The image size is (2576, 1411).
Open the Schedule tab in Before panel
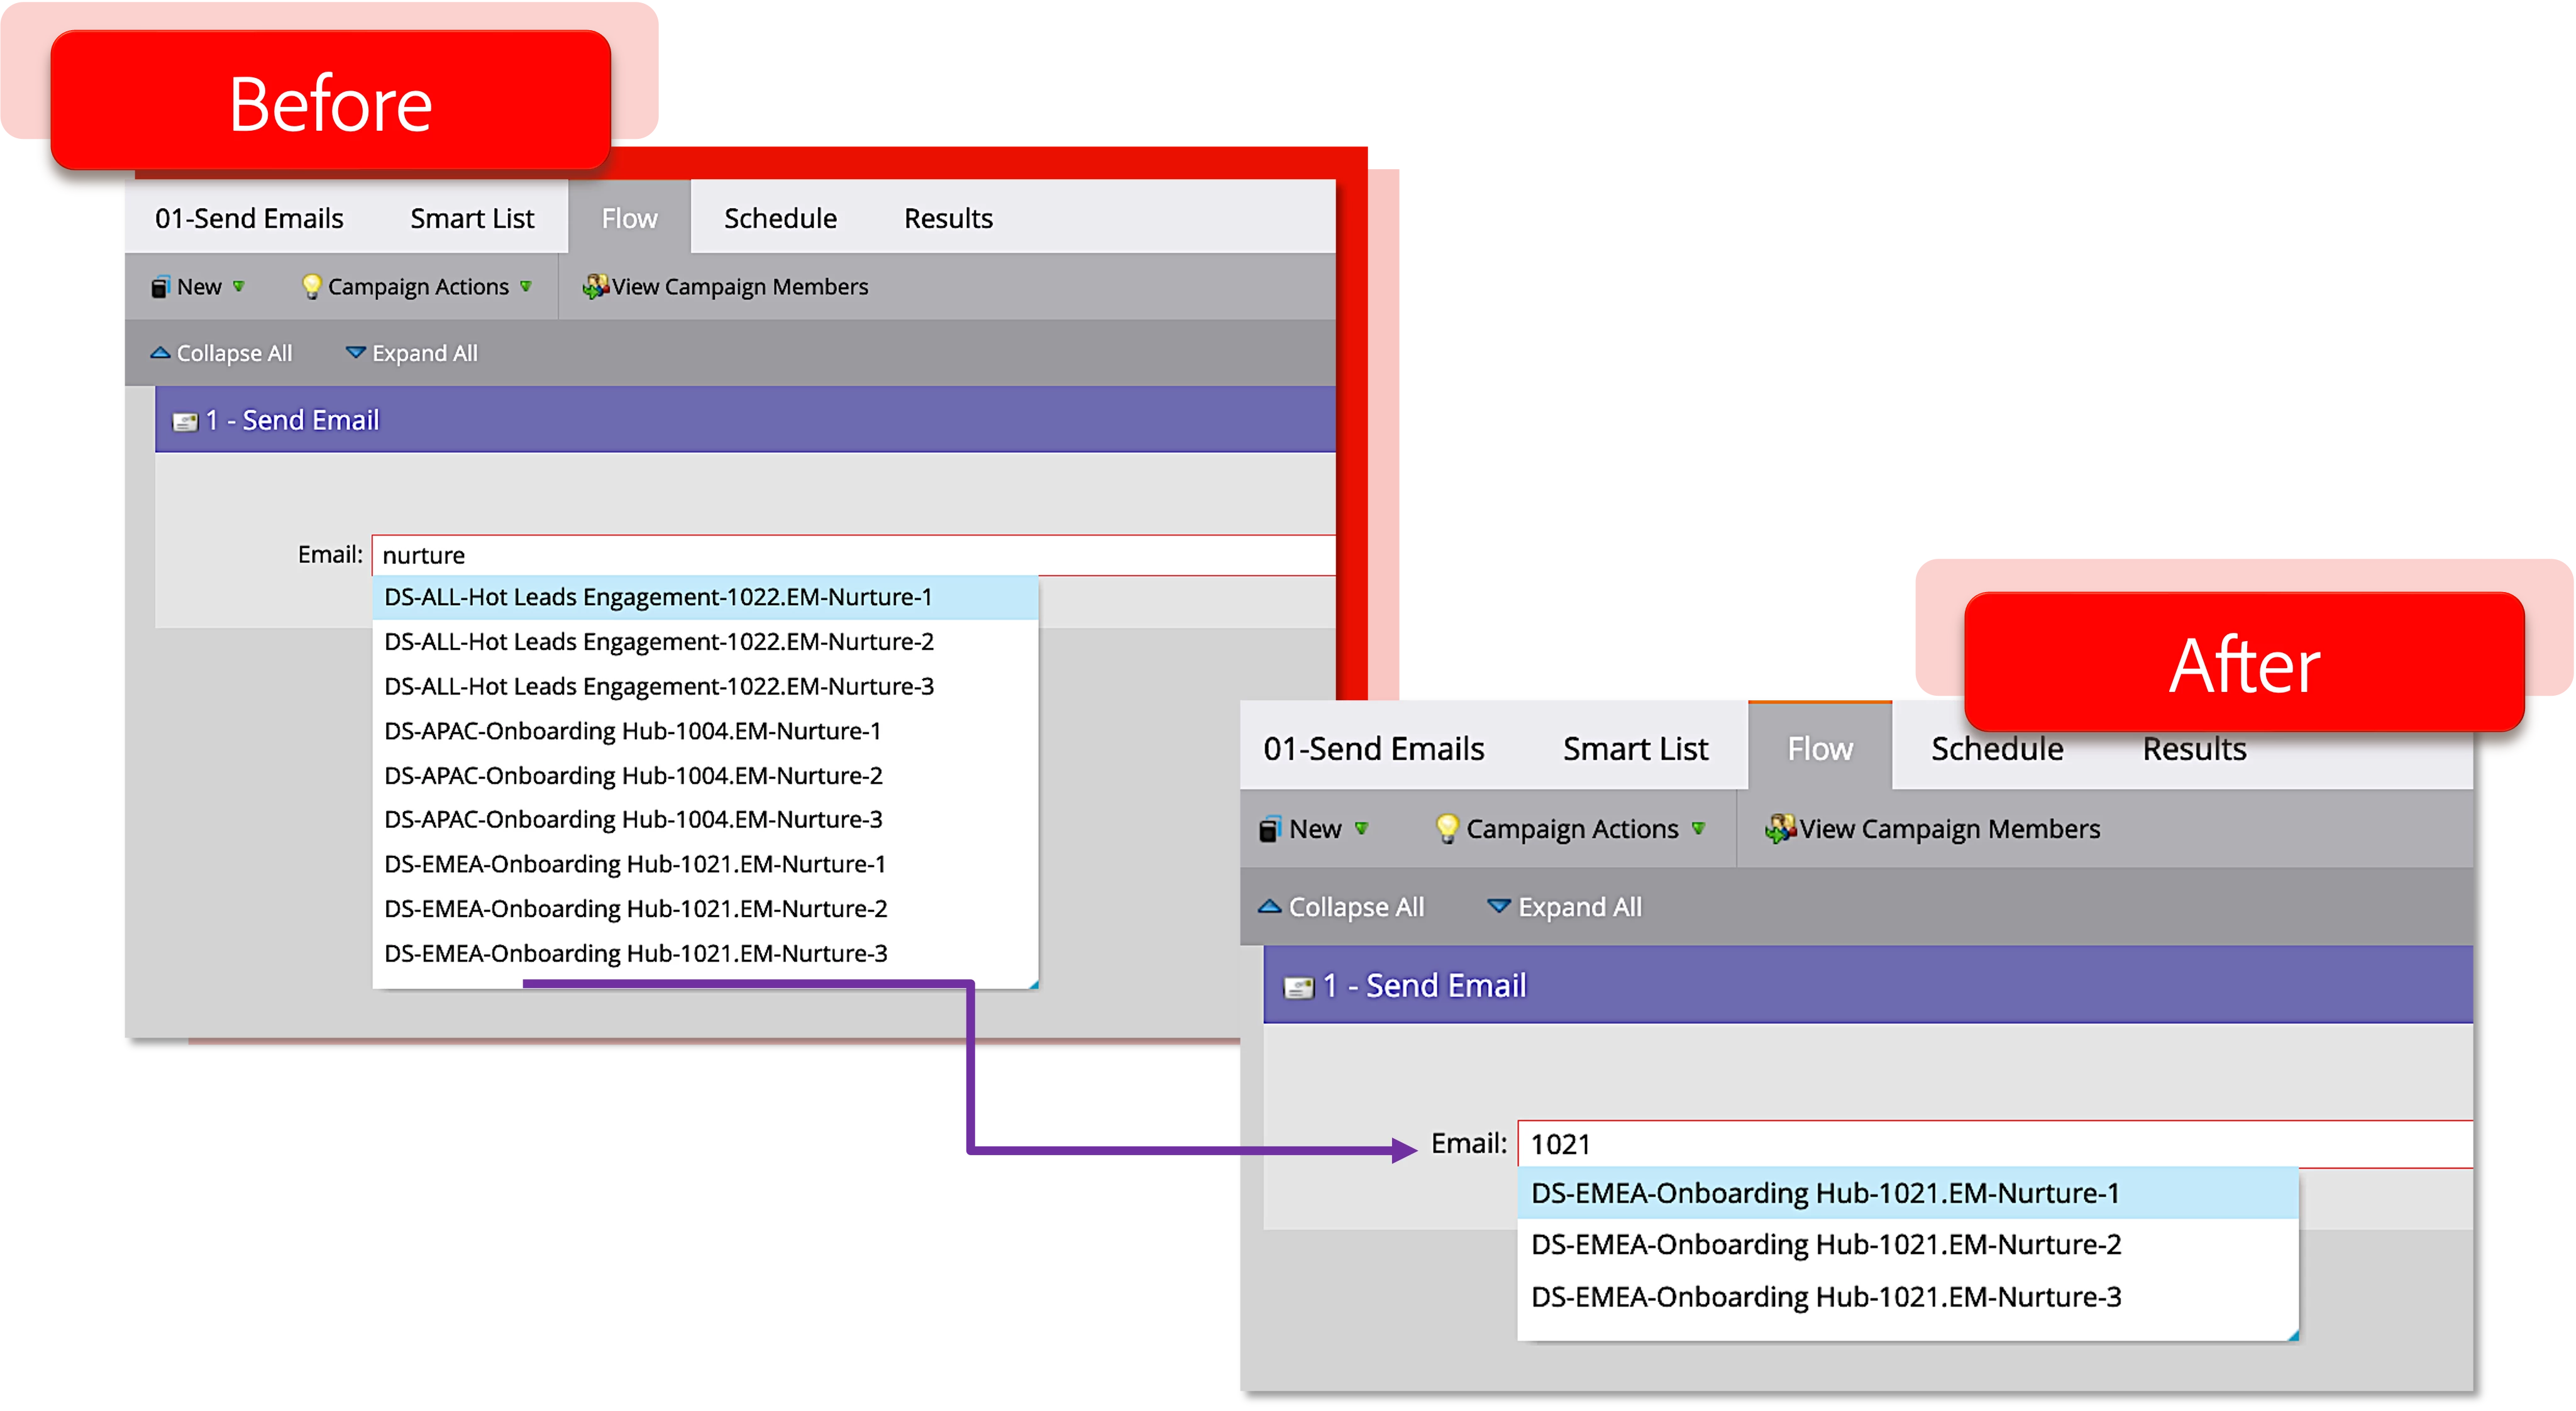click(780, 219)
